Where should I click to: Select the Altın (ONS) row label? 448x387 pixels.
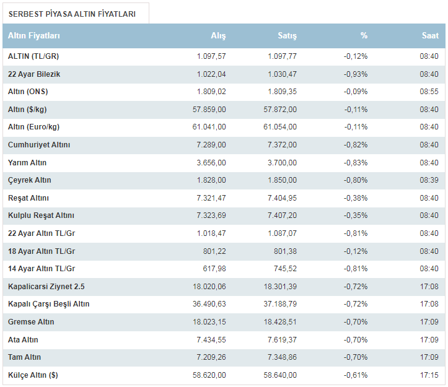tap(28, 92)
